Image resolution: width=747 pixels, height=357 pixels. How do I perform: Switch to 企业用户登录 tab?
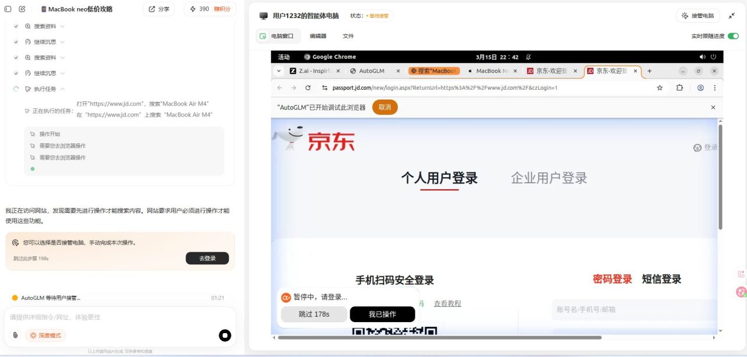[549, 178]
